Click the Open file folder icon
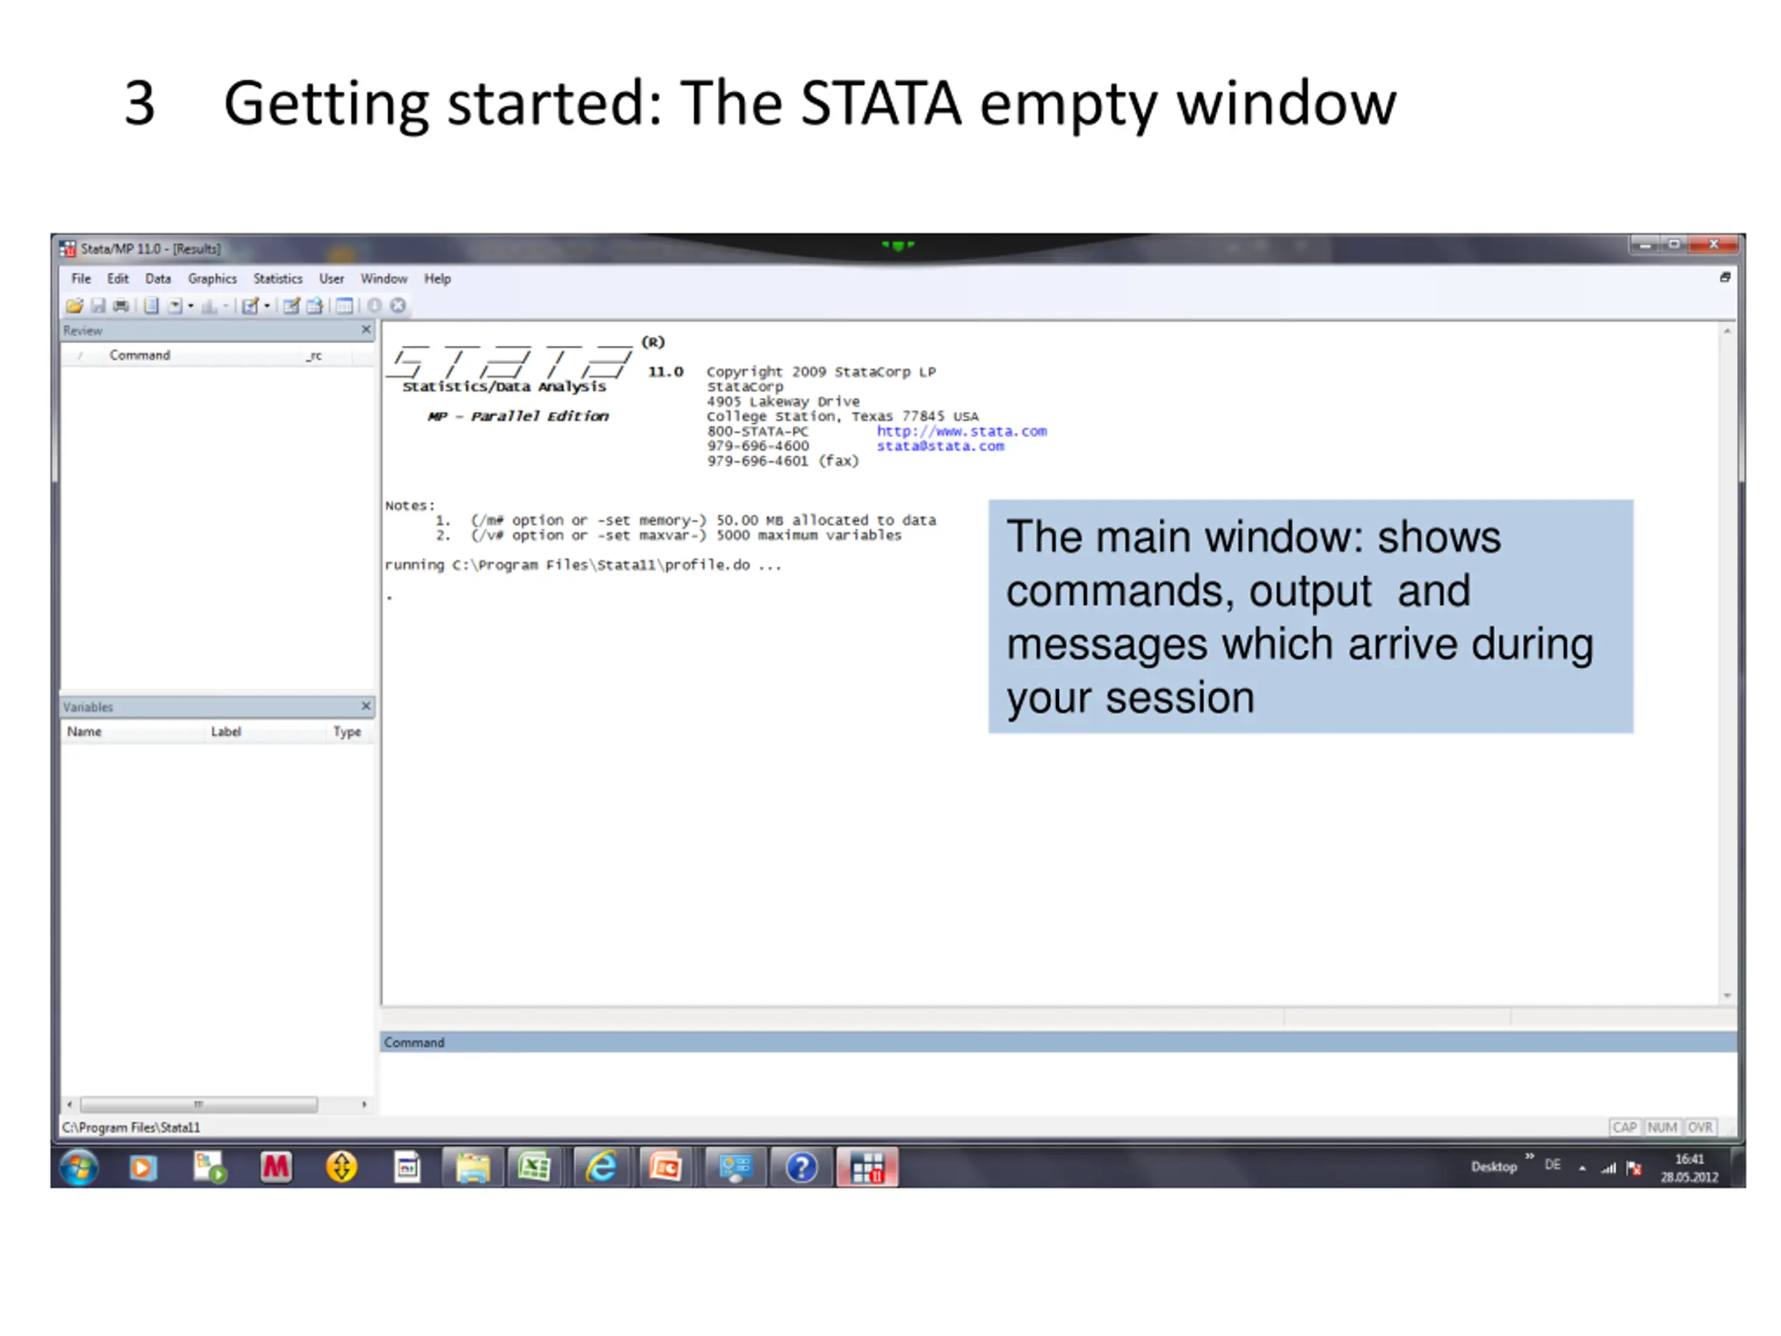Screen dimensions: 1781x1336 point(75,306)
